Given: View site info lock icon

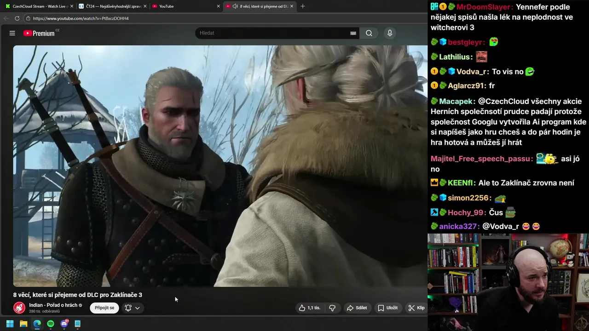Looking at the screenshot, I should click(28, 18).
